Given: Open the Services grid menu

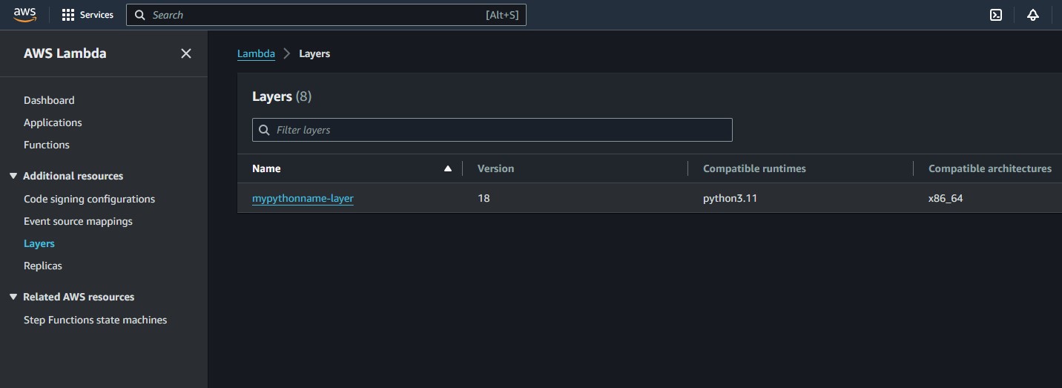Looking at the screenshot, I should [88, 15].
